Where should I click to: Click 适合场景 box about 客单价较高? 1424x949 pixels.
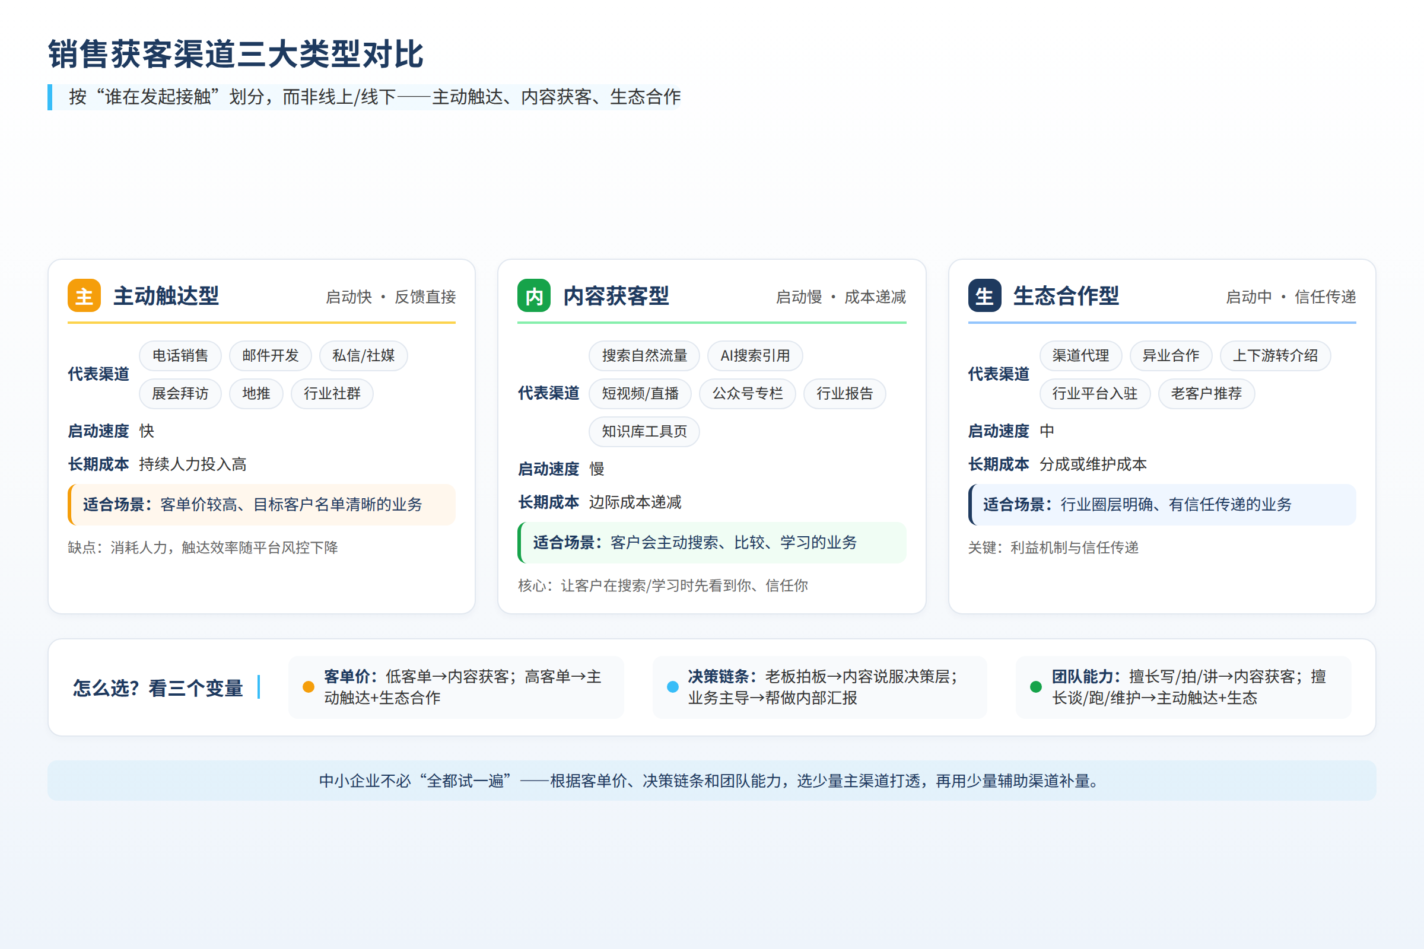pos(262,505)
